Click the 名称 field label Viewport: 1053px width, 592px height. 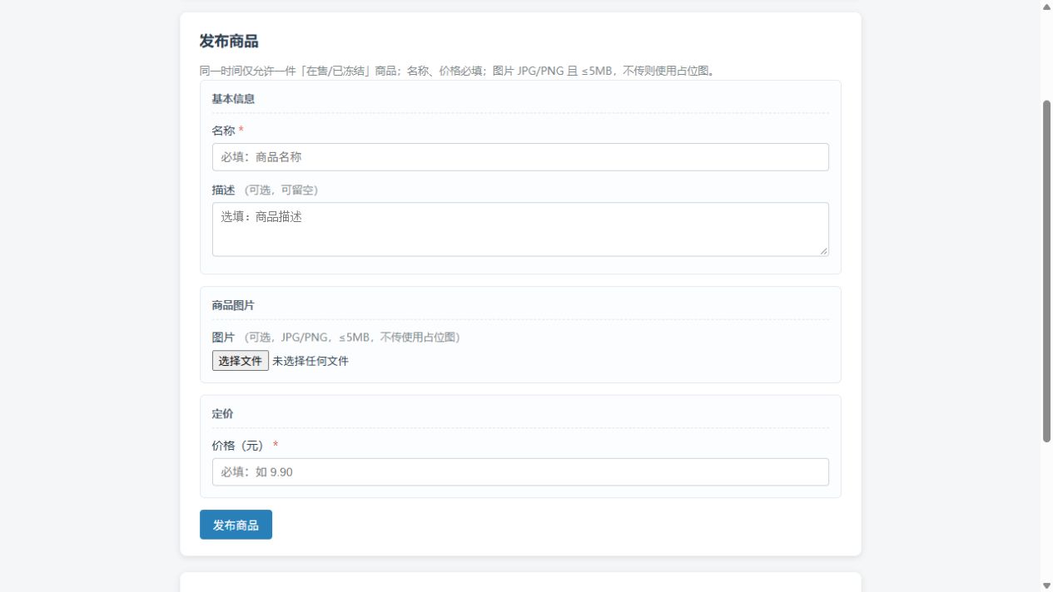(x=223, y=131)
